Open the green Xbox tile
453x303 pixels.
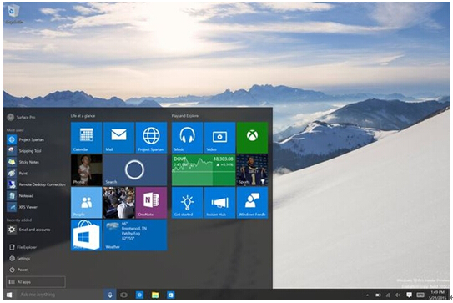[x=252, y=138]
